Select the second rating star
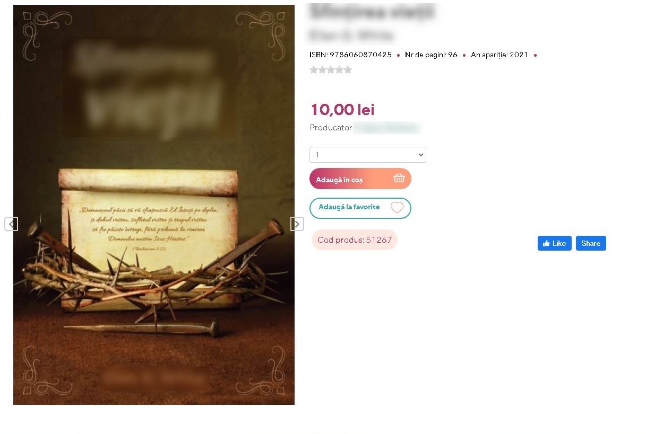The height and width of the screenshot is (434, 646). click(x=322, y=69)
